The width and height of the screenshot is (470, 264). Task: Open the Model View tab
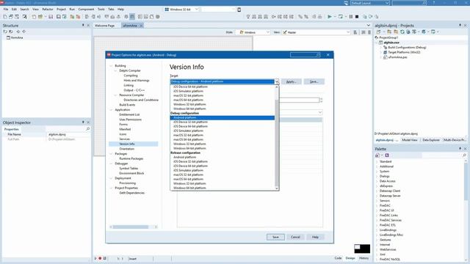[410, 140]
